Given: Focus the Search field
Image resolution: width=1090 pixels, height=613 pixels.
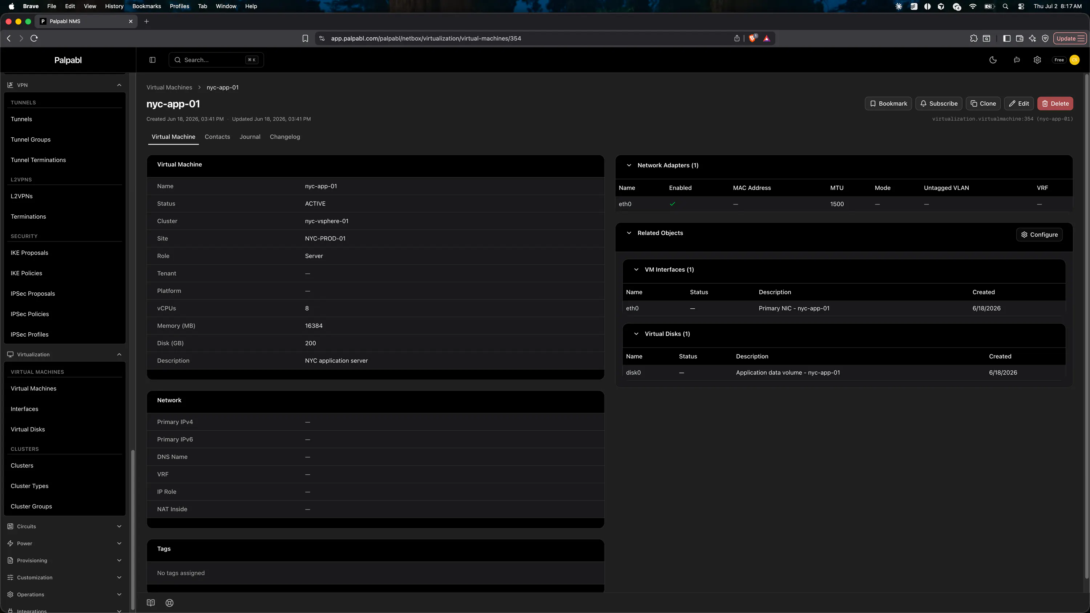Looking at the screenshot, I should tap(216, 60).
